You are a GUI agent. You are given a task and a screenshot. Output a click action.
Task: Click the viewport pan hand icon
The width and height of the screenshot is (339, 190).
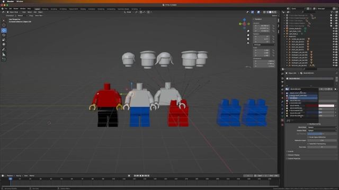pos(248,35)
